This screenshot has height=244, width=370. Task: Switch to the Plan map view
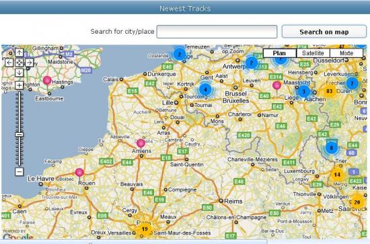[280, 53]
